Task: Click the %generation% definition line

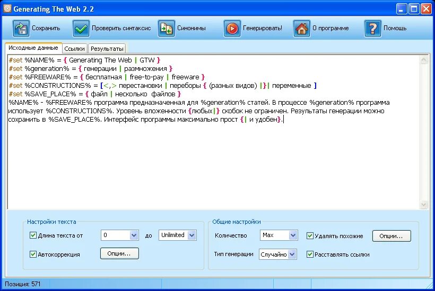Action: click(90, 69)
